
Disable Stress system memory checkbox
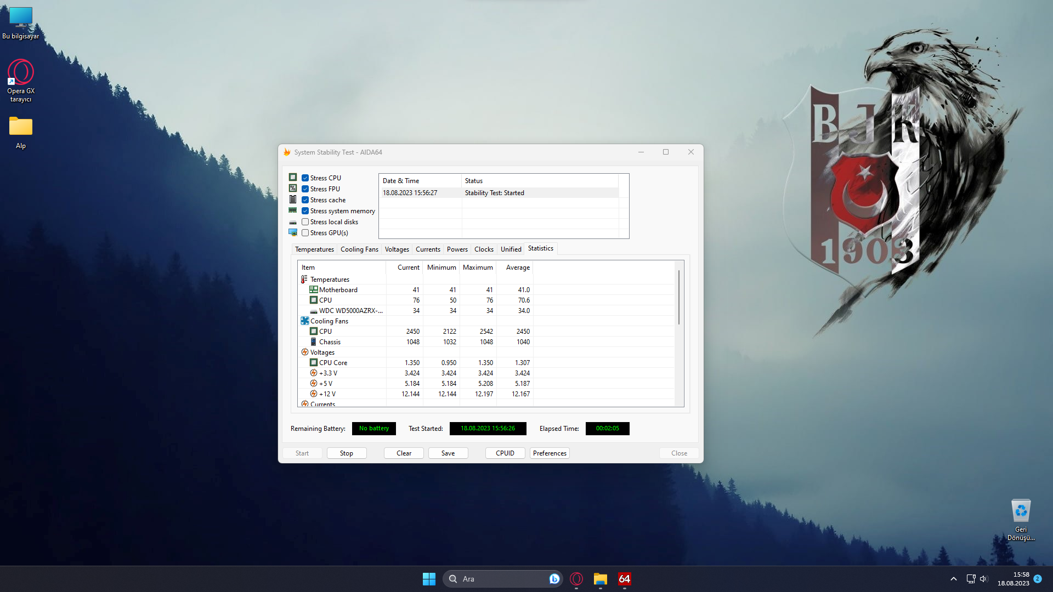coord(305,211)
